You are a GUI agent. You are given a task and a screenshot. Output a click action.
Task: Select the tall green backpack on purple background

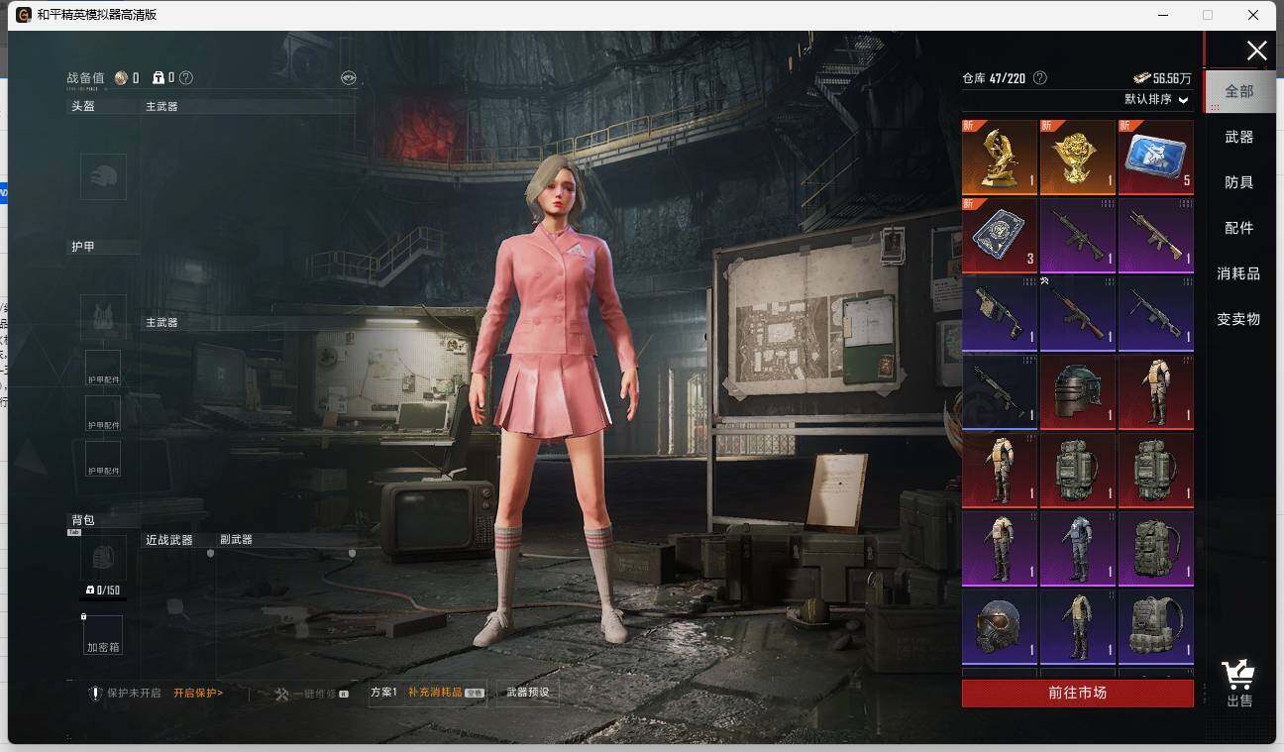(x=1155, y=549)
